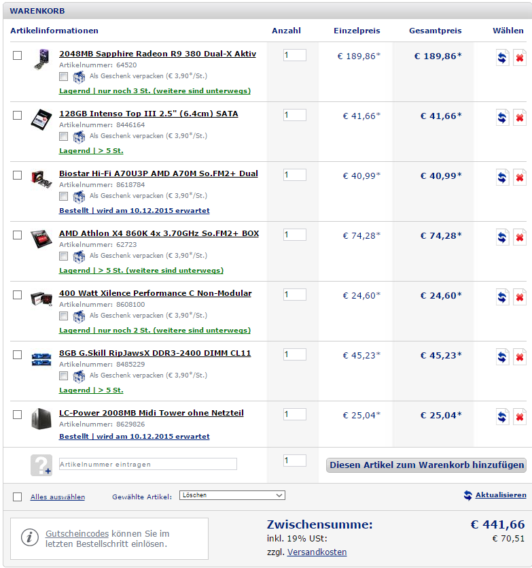This screenshot has height=568, width=532.
Task: Click the refresh icon for the AMD Athlon X4 860K
Action: 502,237
